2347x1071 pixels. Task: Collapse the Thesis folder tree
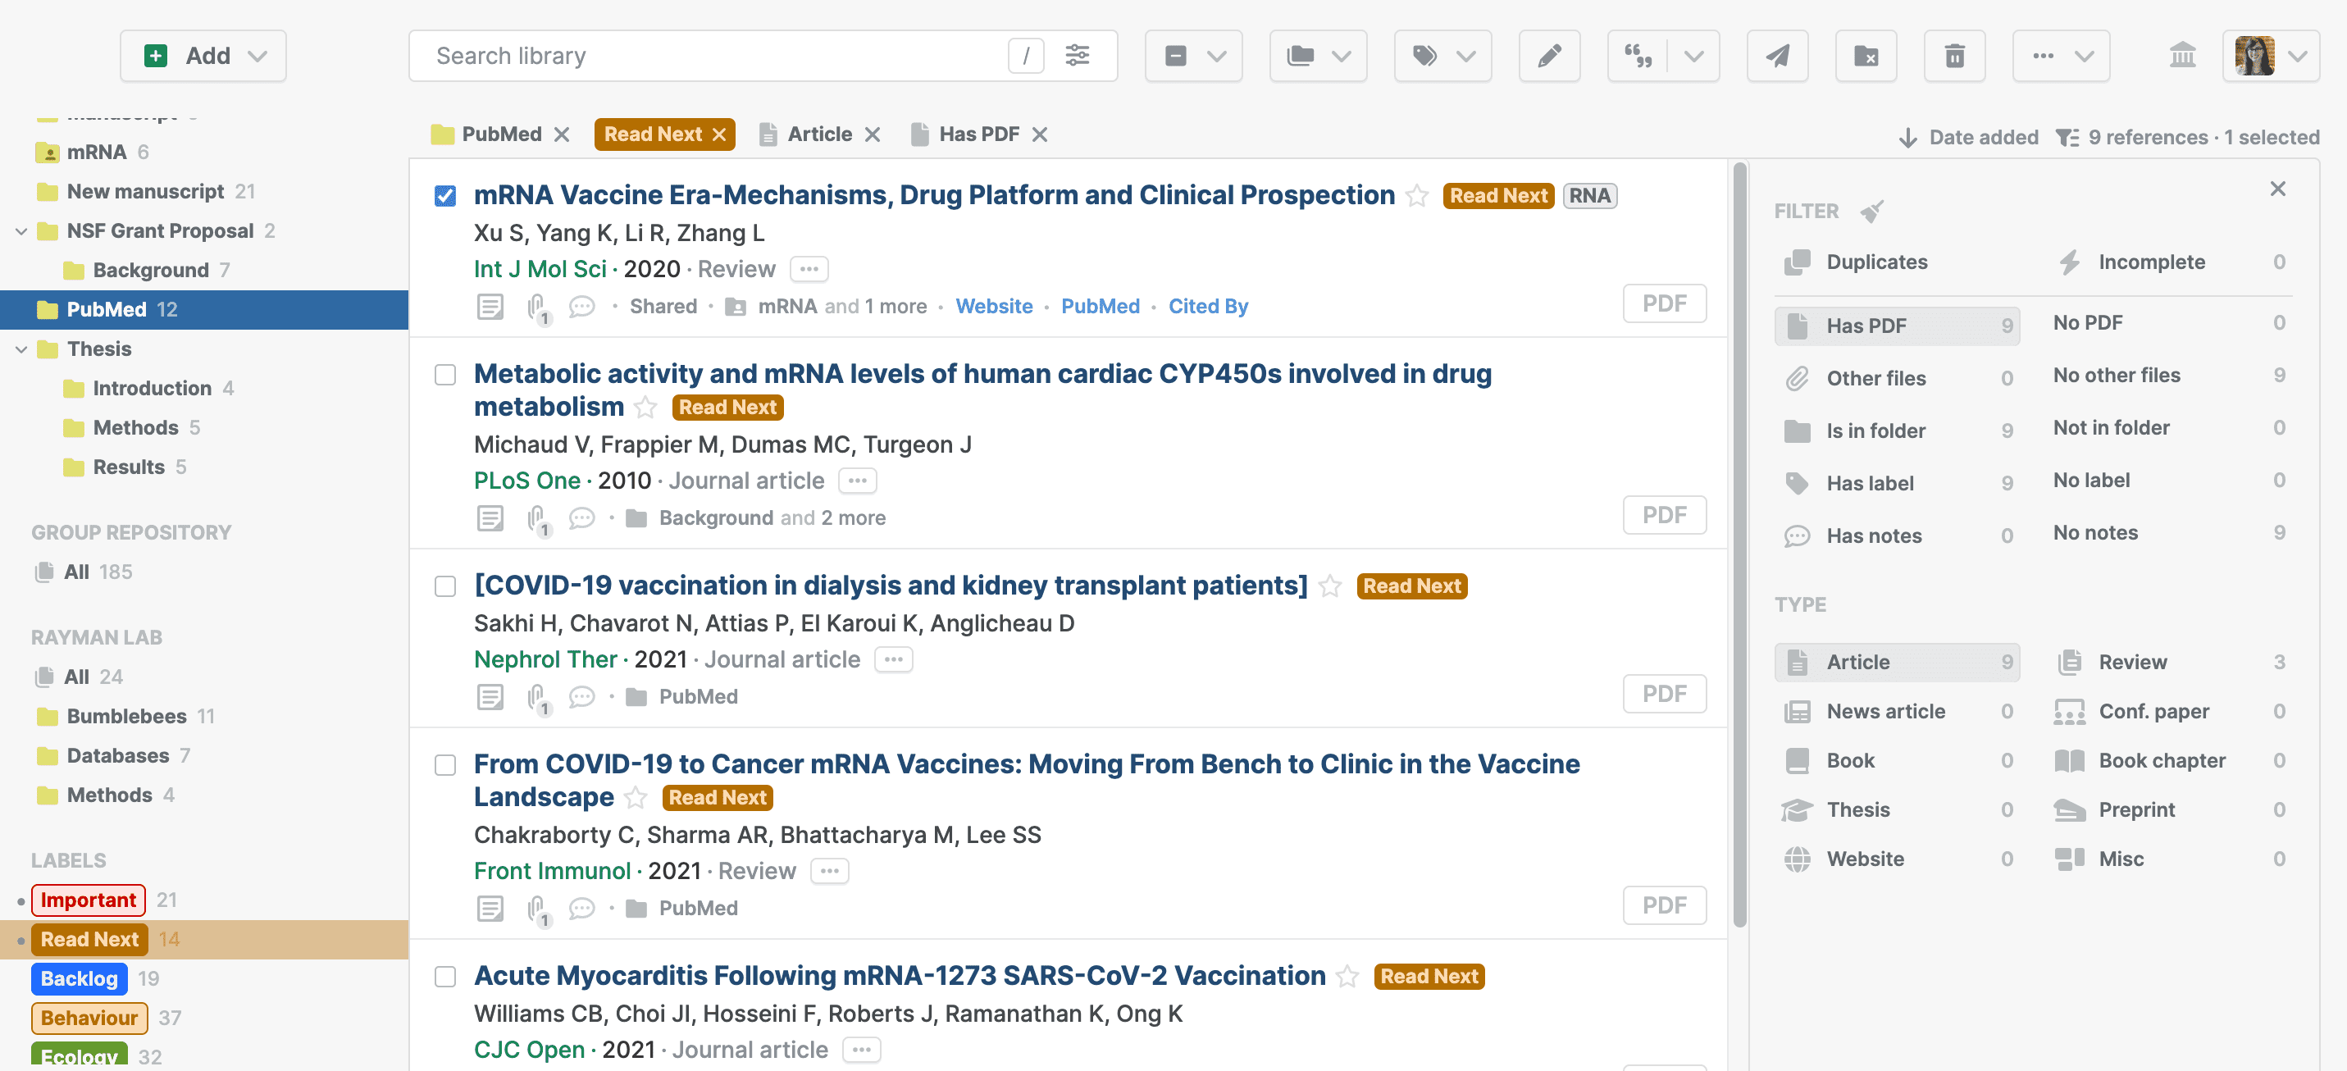point(21,349)
